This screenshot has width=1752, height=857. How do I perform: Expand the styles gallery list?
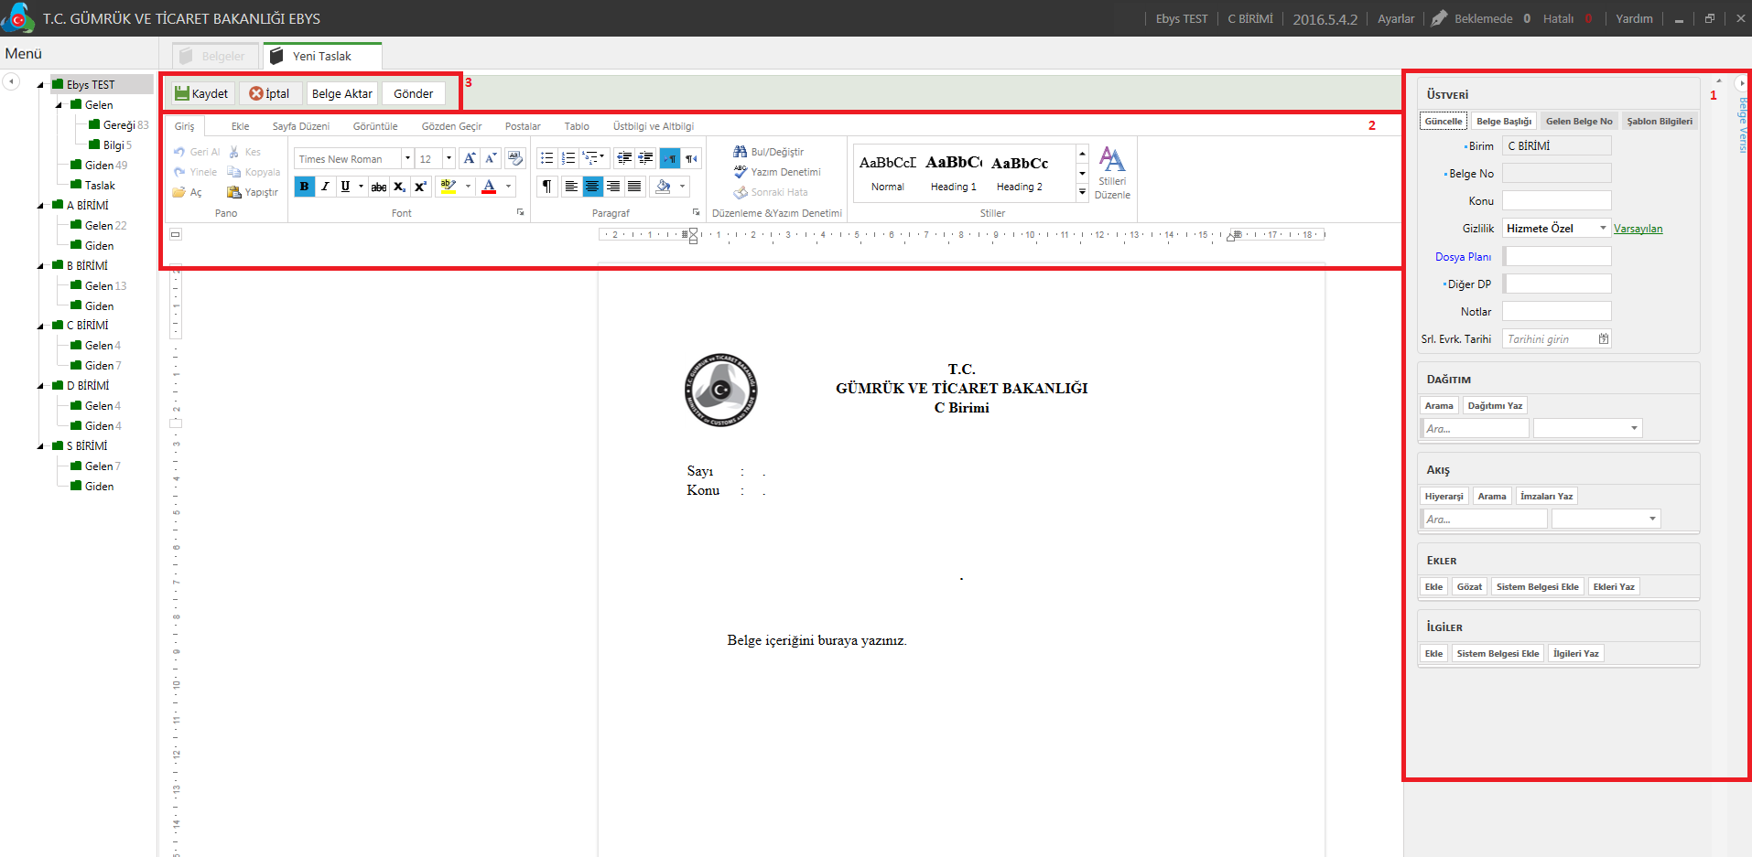1082,192
